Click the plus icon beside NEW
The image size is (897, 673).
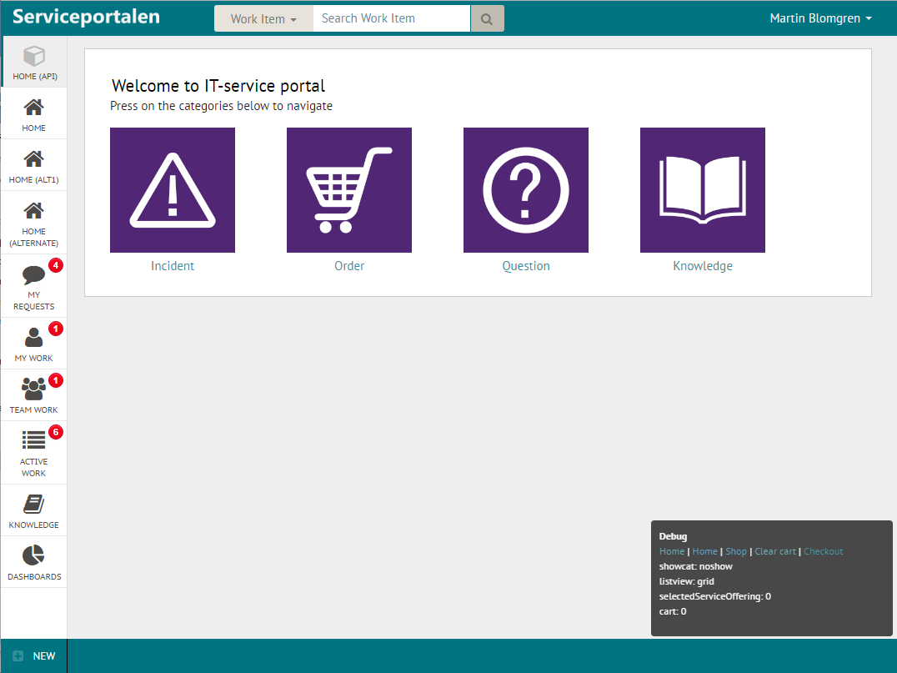(18, 655)
